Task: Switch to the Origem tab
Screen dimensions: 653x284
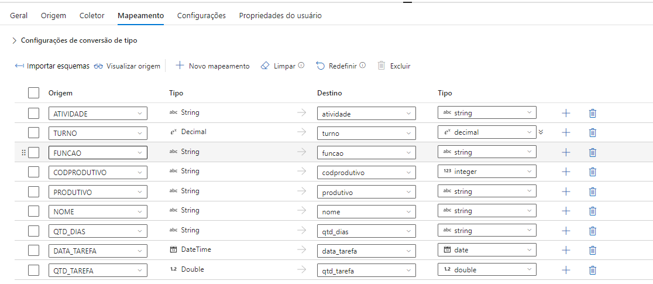Action: click(x=53, y=15)
